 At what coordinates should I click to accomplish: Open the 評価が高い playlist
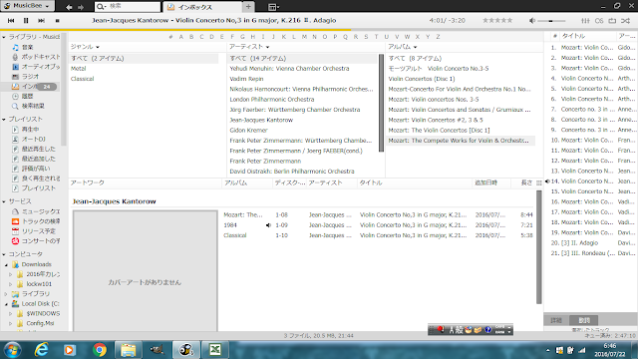(x=31, y=169)
